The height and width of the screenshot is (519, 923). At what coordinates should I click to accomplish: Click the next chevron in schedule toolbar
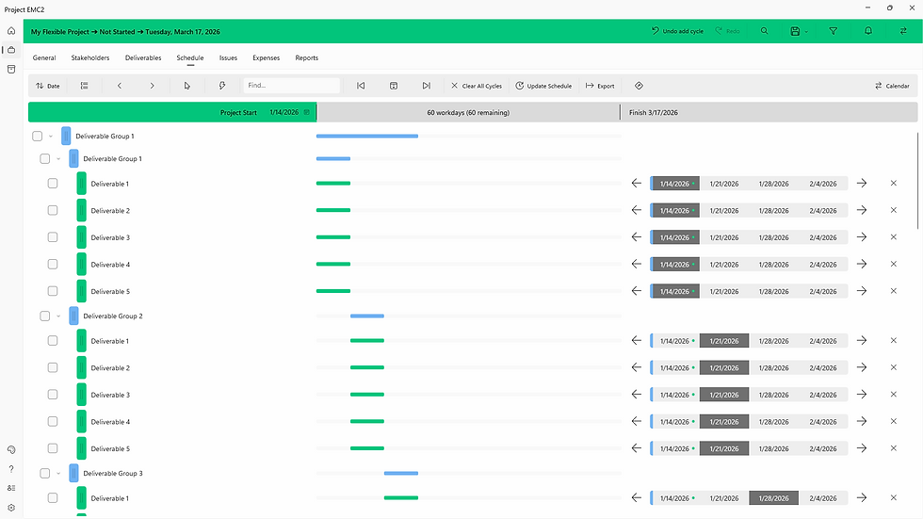[x=152, y=86]
